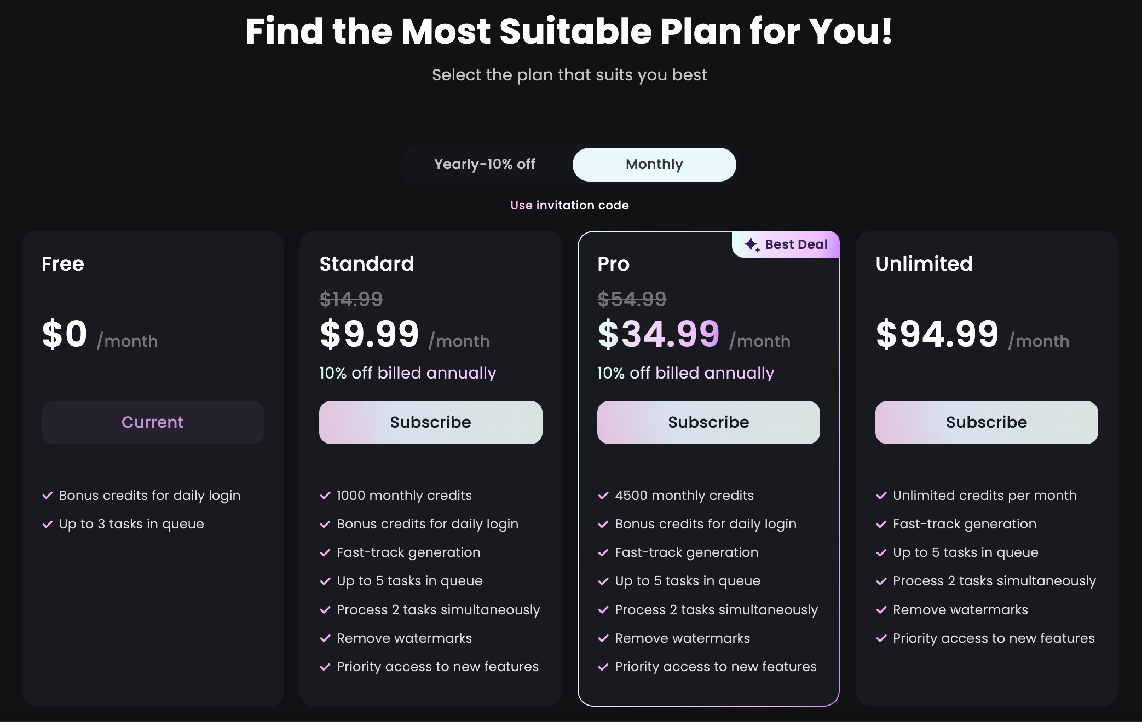Click the Best Deal sparkle icon
This screenshot has width=1142, height=722.
(x=752, y=244)
